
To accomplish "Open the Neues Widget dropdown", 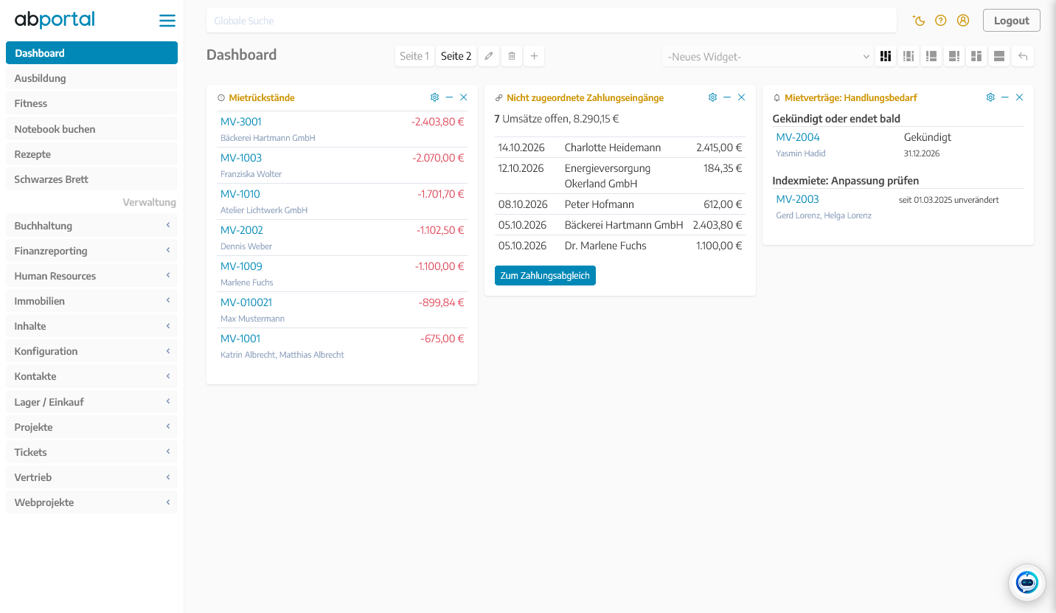I will pyautogui.click(x=768, y=57).
